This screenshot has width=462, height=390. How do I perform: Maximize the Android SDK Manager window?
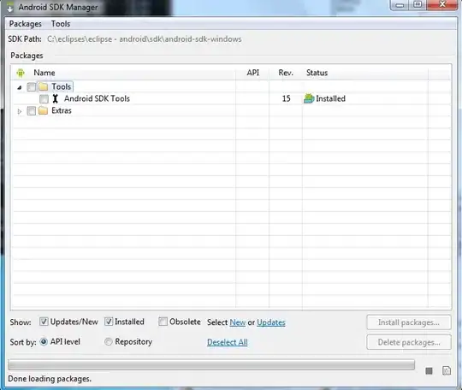[418, 5]
